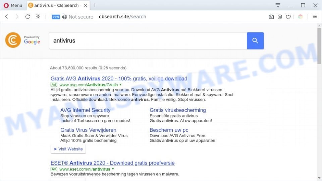Open the extensions cube icon
The width and height of the screenshot is (322, 181).
pyautogui.click(x=300, y=17)
